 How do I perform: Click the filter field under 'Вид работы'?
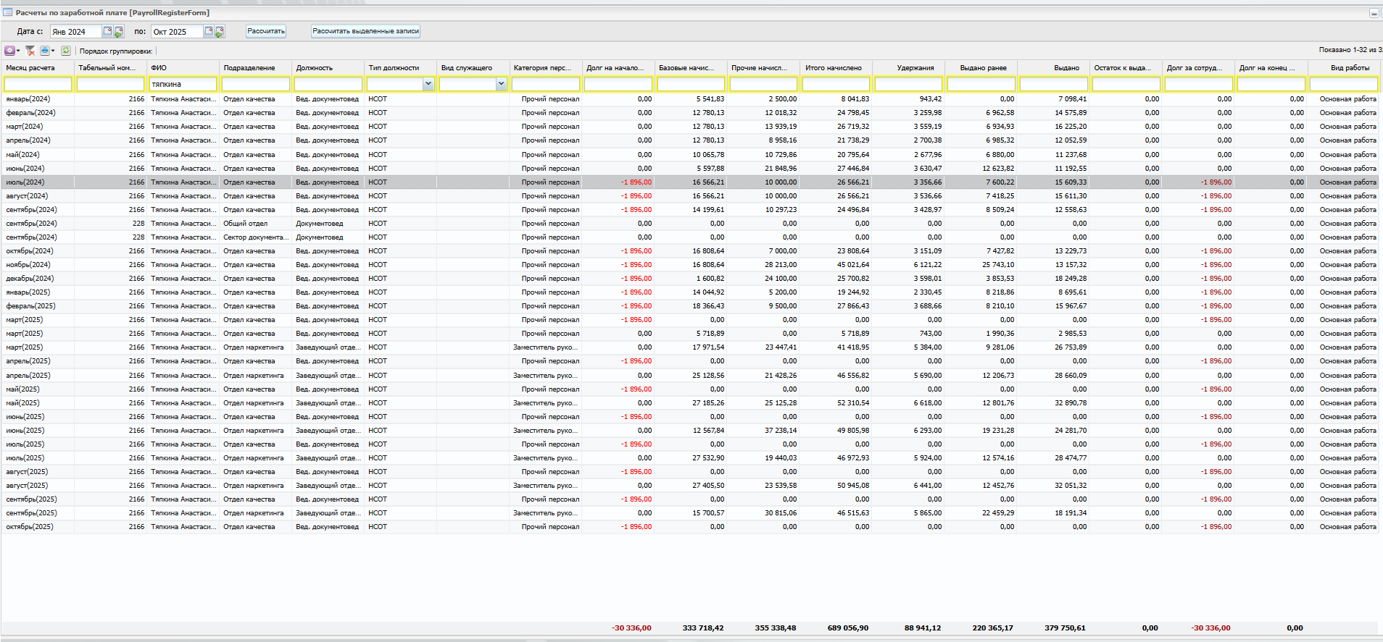(x=1344, y=84)
